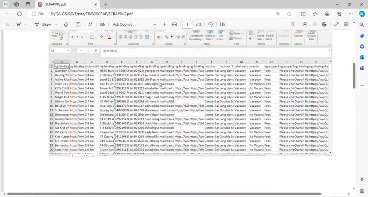Rotate the PDF page
Screen dimensions: 368x197
click(210, 24)
